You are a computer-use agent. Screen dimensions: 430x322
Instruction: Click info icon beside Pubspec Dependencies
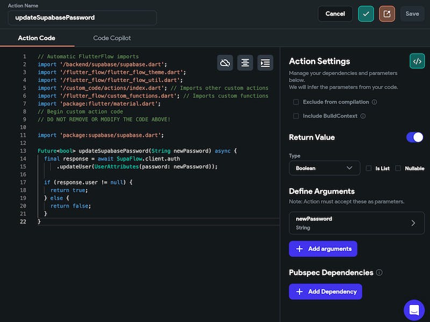point(379,273)
